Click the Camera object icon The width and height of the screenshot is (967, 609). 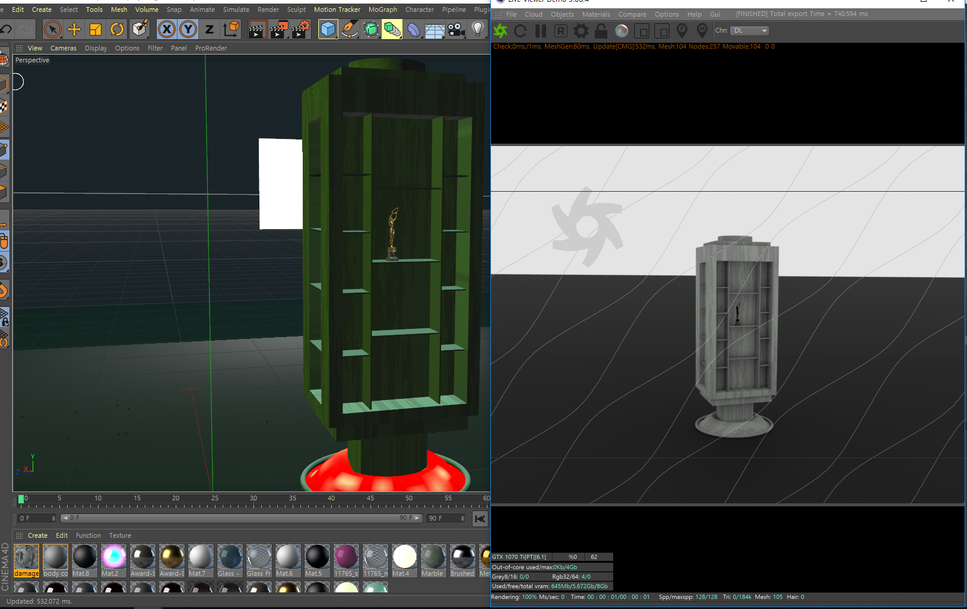456,29
